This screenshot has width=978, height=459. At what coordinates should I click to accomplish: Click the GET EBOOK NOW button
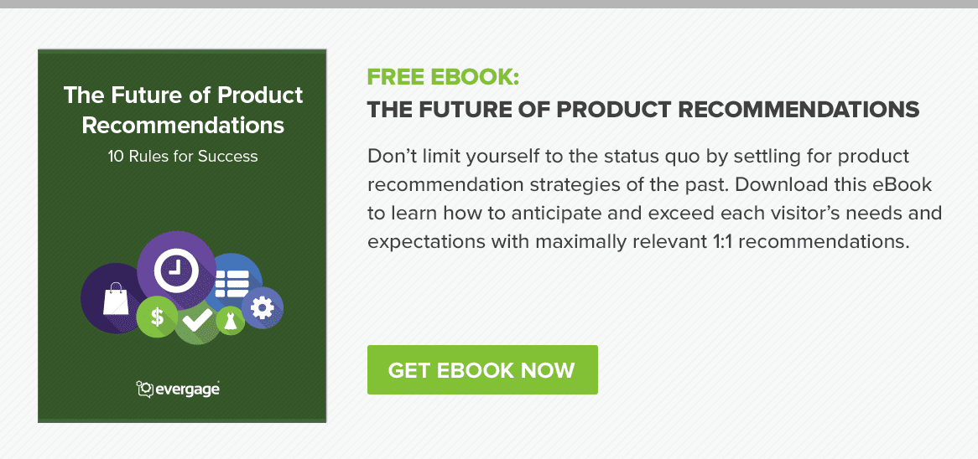pos(482,370)
